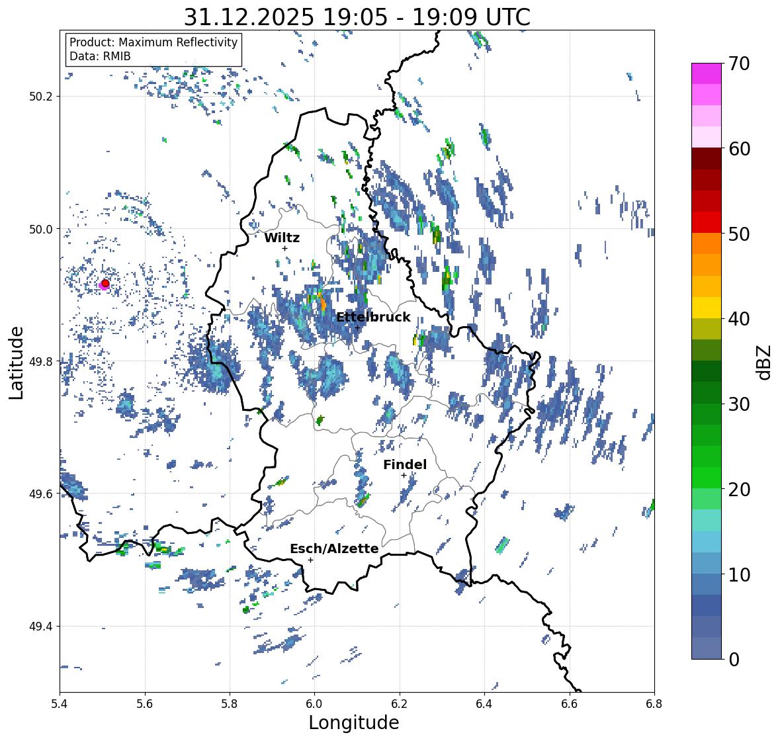780x739 pixels.
Task: Click the latitude tick label 50.2
Action: click(41, 97)
